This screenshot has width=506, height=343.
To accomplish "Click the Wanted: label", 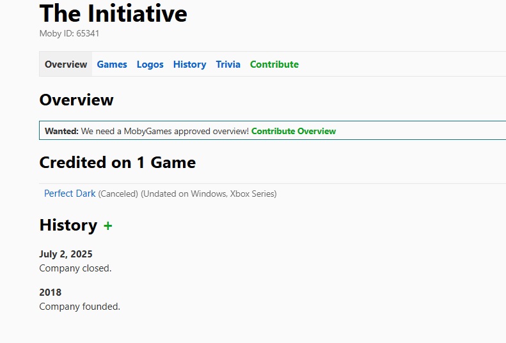I will click(61, 131).
